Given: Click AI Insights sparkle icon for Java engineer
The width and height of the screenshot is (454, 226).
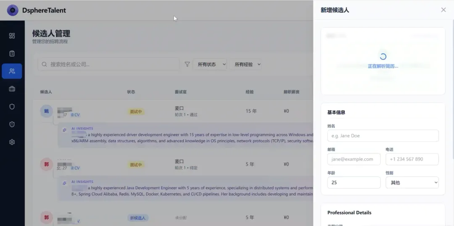Looking at the screenshot, I should [65, 183].
